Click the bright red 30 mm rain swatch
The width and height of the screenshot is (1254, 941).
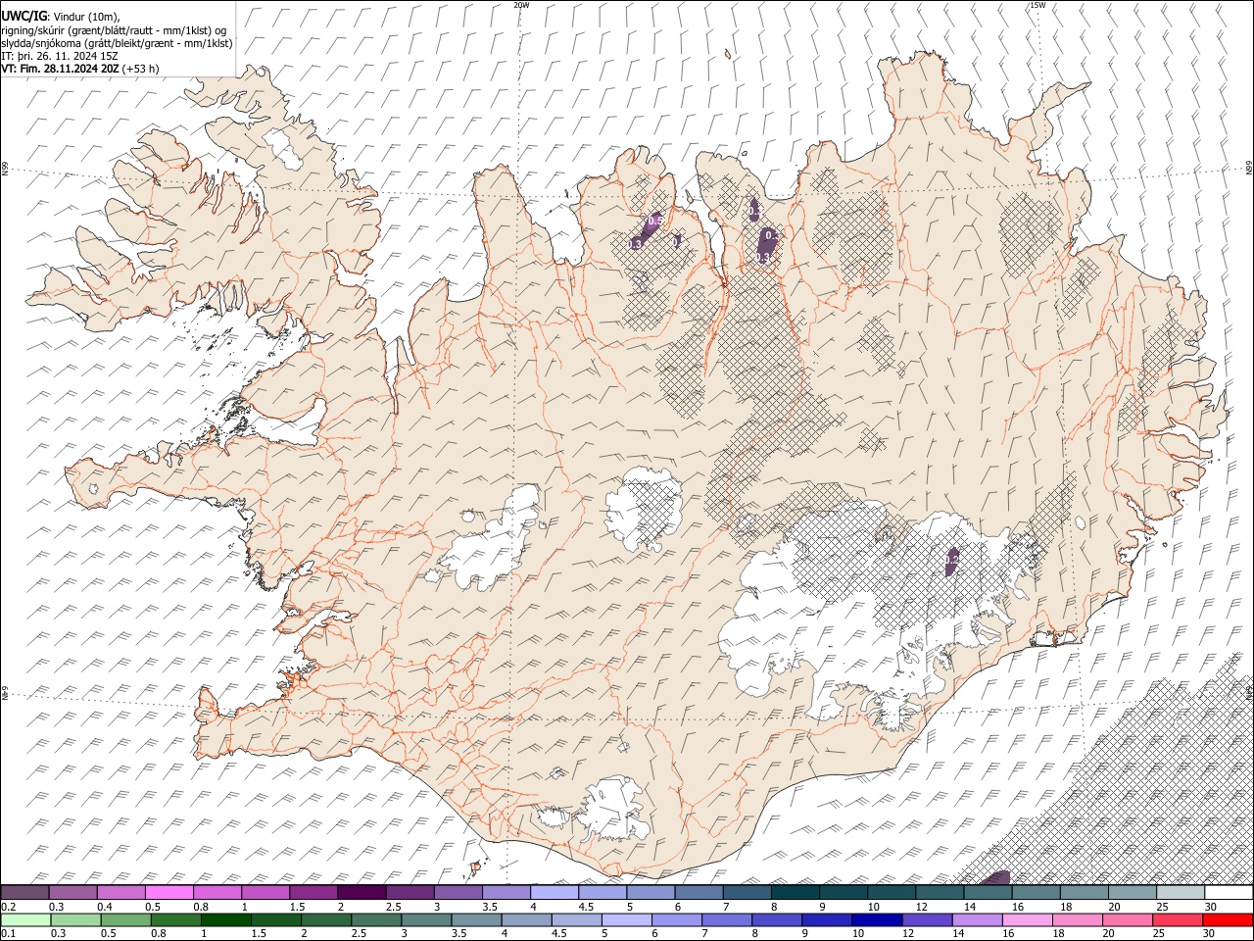1229,920
